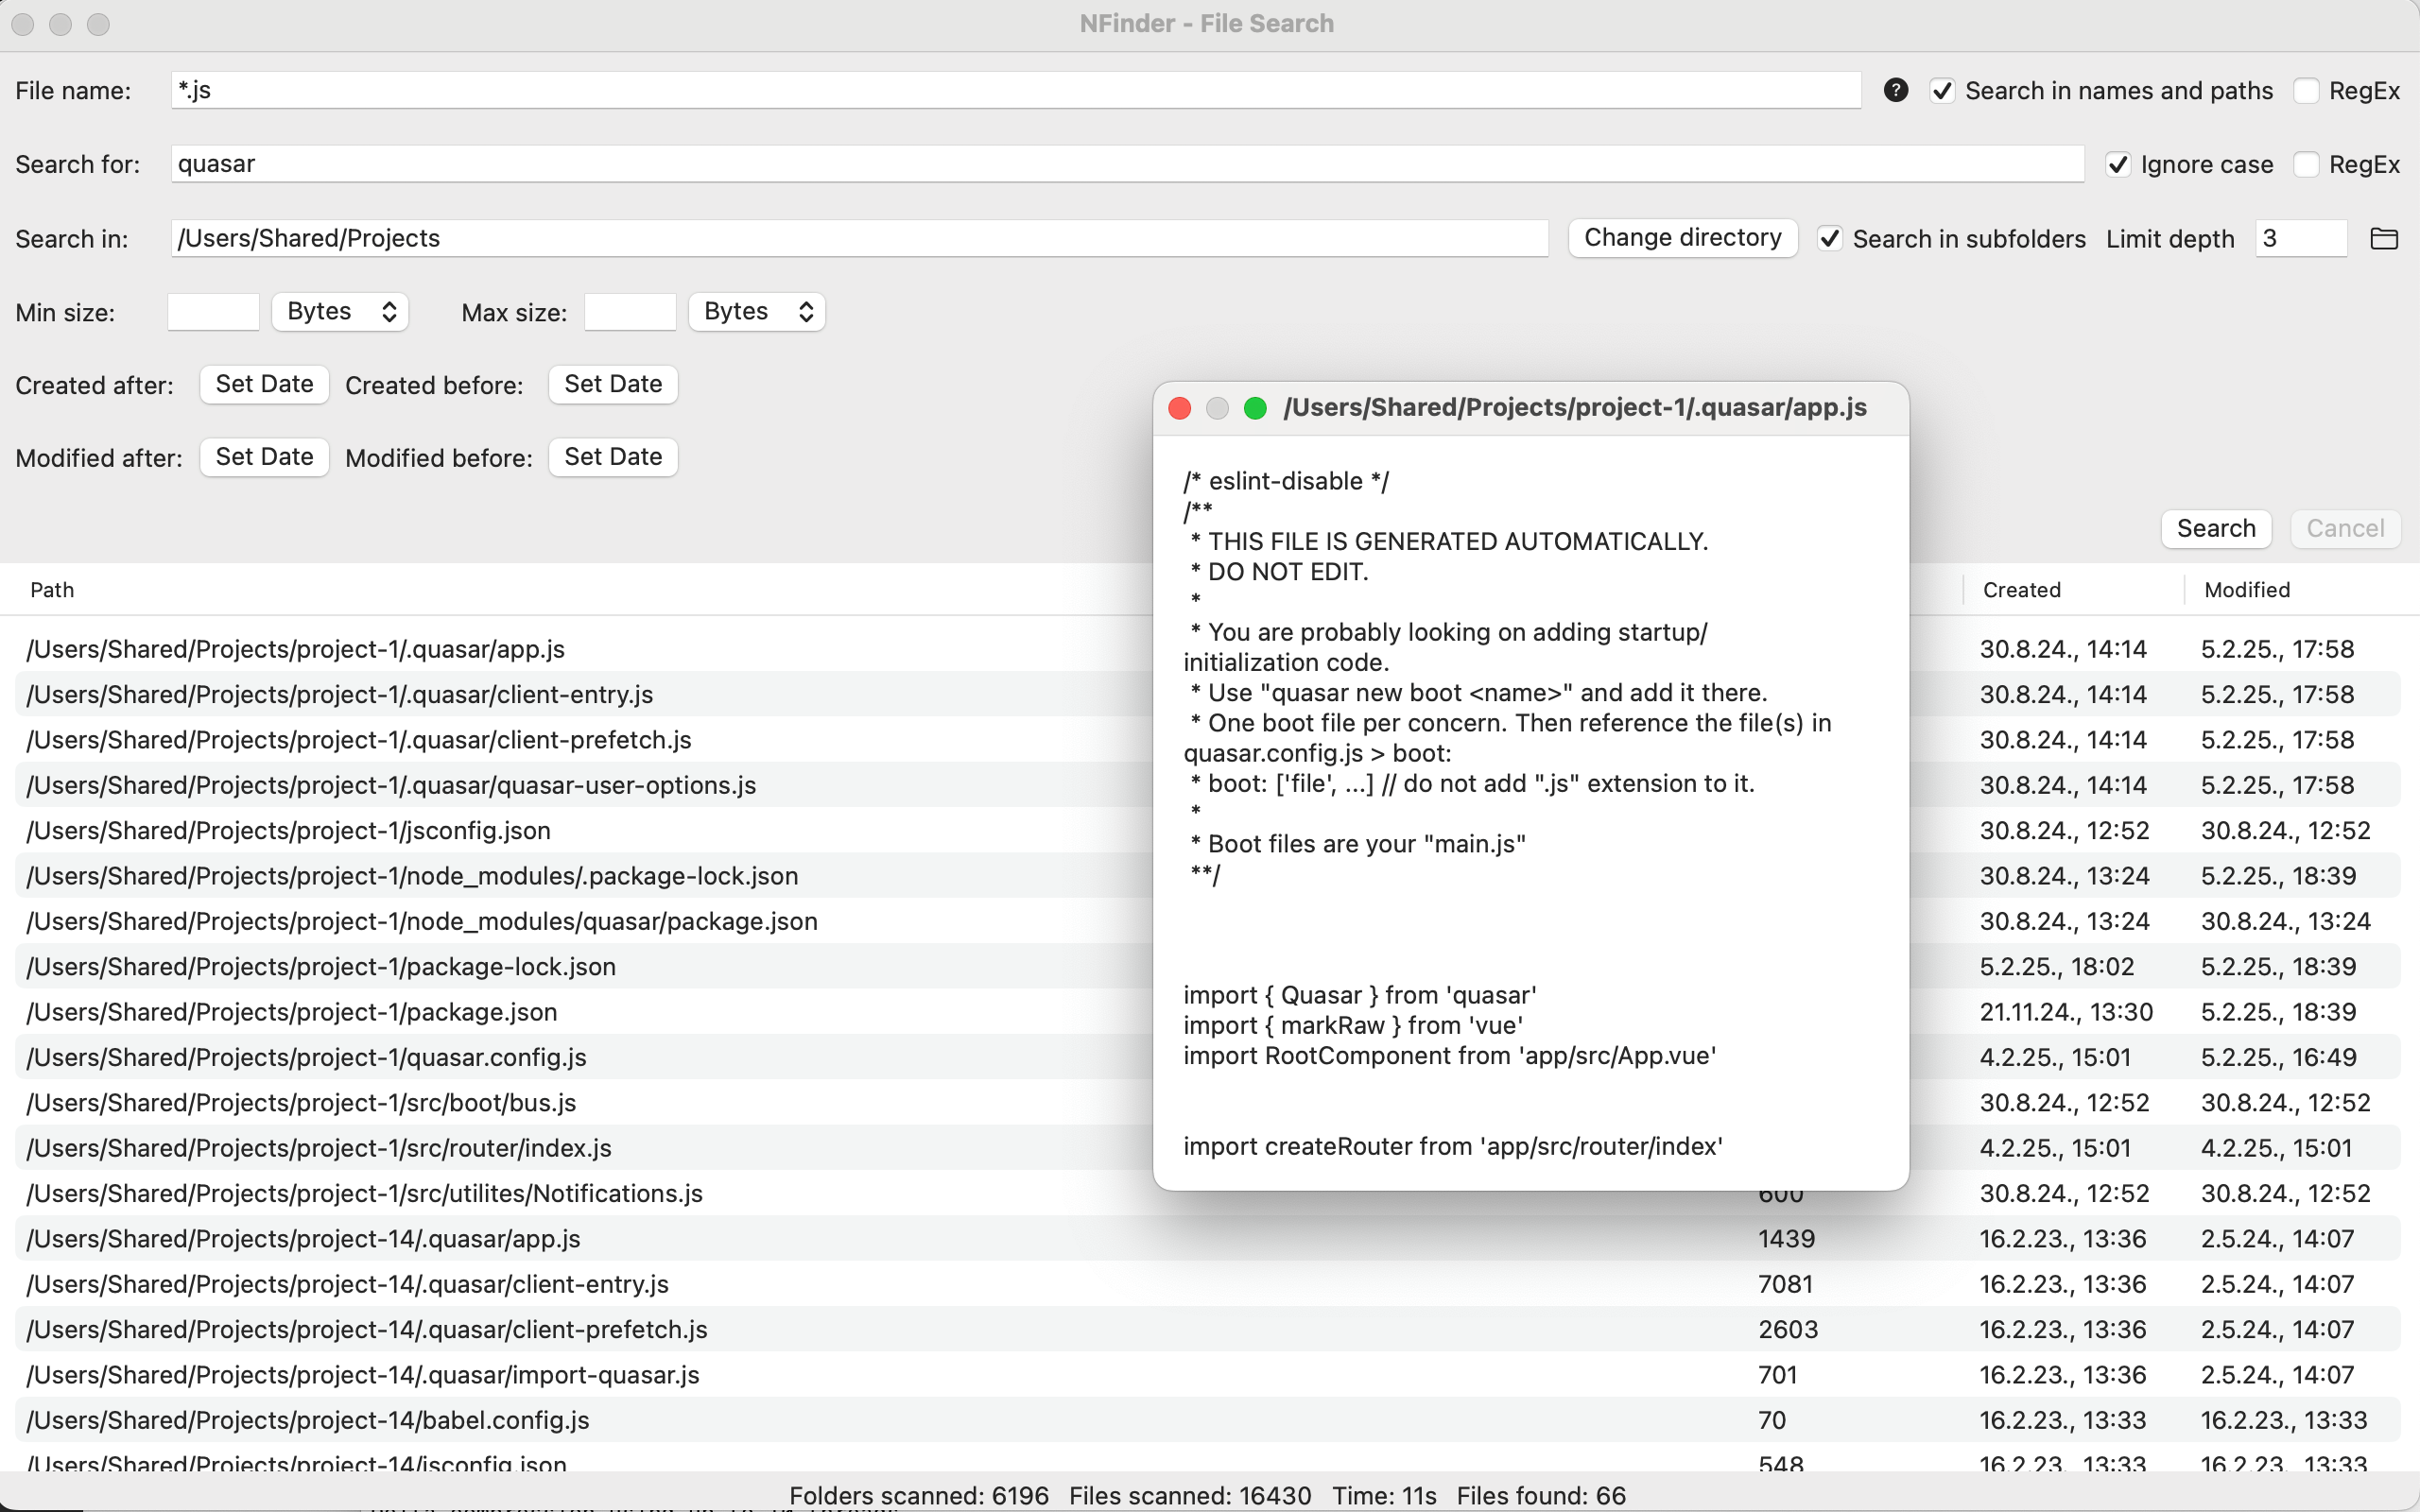
Task: Sort results by Path column header
Action: [52, 590]
